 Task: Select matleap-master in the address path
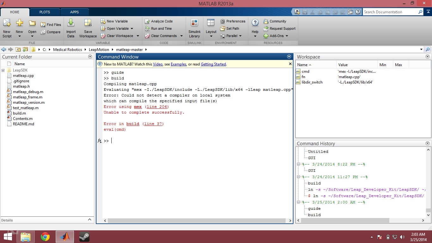[x=129, y=49]
